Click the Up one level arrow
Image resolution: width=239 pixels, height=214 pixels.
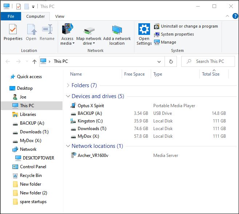(x=35, y=61)
